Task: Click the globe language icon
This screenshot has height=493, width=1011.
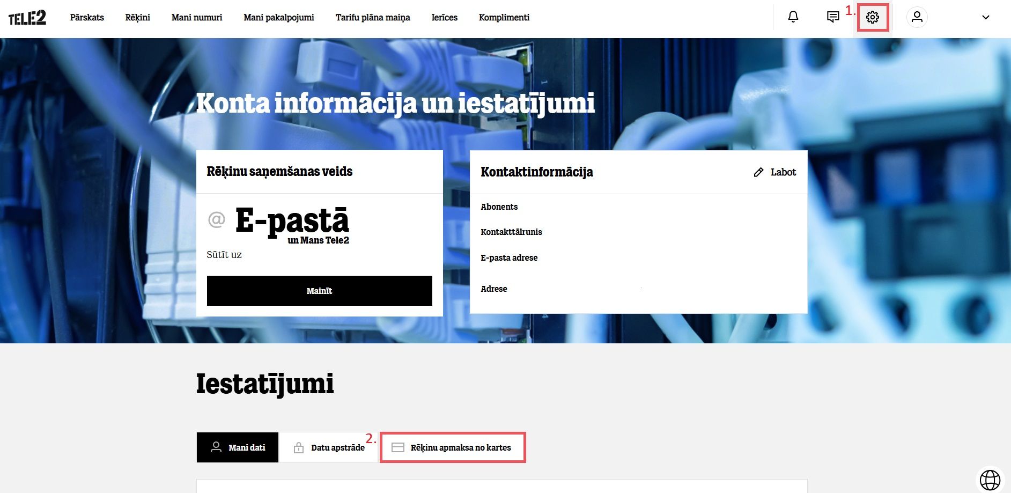Action: 990,480
